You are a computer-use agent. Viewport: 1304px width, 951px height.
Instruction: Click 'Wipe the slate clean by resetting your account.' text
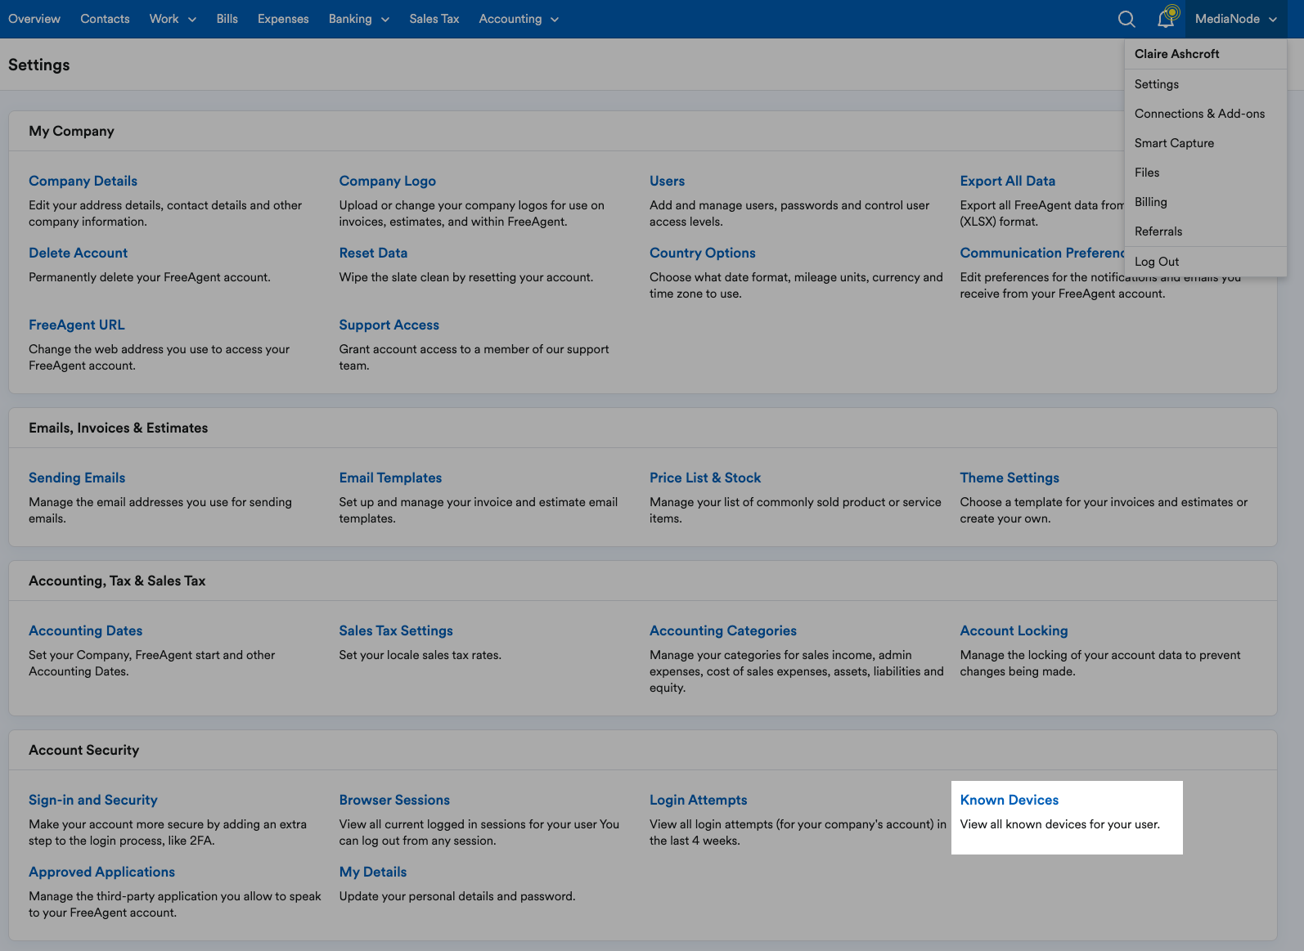(465, 277)
